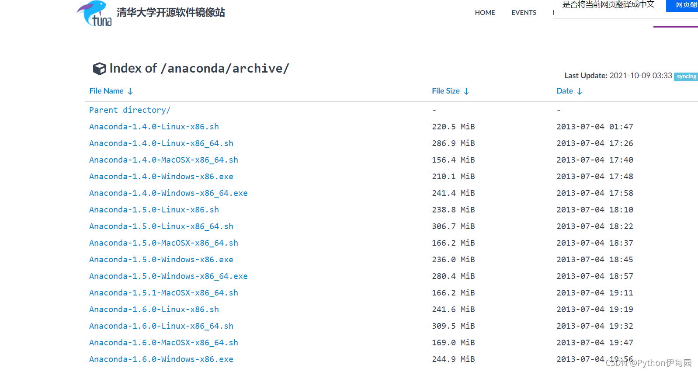Screen dimensions: 698x372
Task: Download Anaconda-1.5.0-Windows-x86.exe
Action: tap(161, 260)
